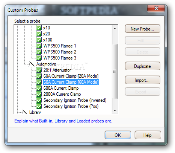Image resolution: width=175 pixels, height=153 pixels.
Task: Click green check icon beside WPS500 Range 3
Action: click(39, 58)
